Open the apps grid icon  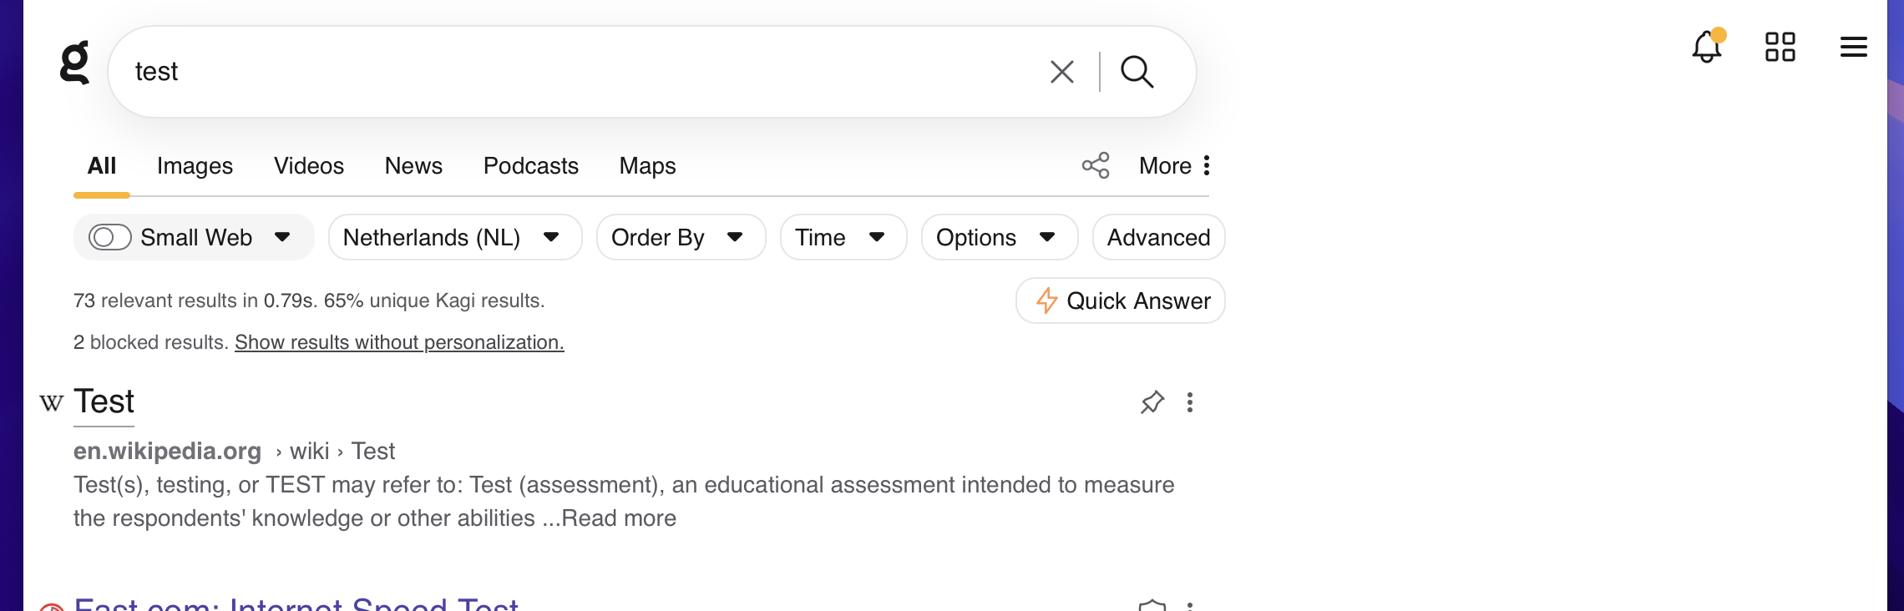click(1780, 47)
